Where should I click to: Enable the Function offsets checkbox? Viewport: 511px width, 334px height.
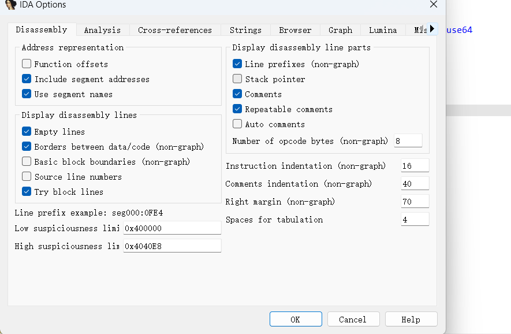click(27, 64)
